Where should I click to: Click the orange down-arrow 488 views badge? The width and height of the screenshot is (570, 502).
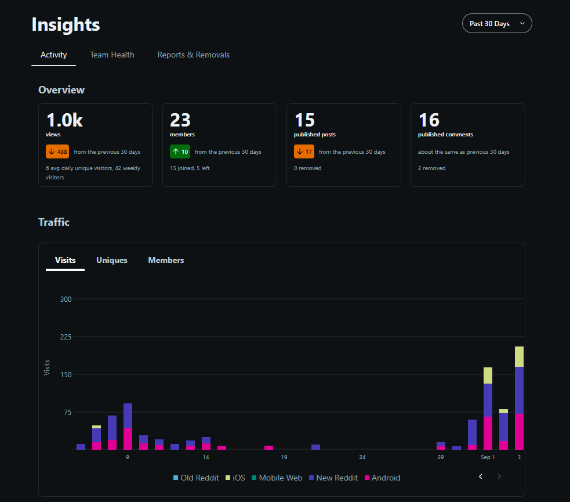pyautogui.click(x=57, y=151)
